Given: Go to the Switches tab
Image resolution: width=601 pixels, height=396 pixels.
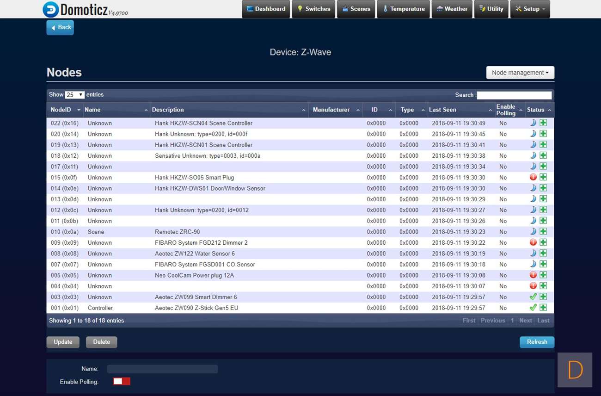Looking at the screenshot, I should (x=314, y=9).
